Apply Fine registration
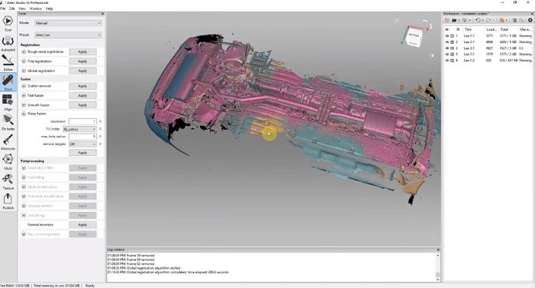 pyautogui.click(x=82, y=61)
